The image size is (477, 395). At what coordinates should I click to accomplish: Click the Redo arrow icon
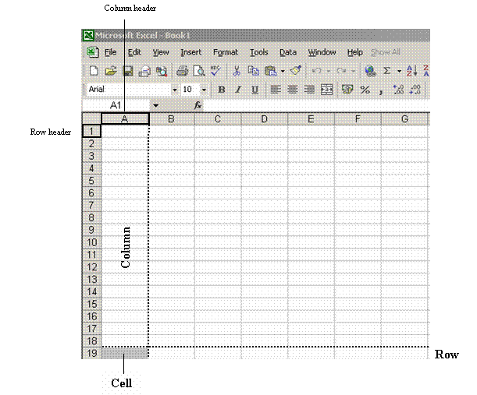341,71
